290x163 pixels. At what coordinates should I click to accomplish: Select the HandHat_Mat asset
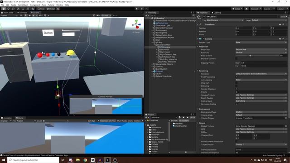click(179, 126)
